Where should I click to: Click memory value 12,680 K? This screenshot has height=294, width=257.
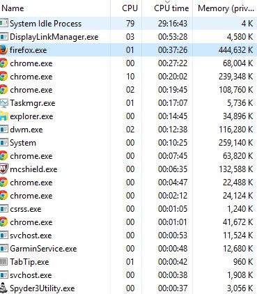pos(238,249)
